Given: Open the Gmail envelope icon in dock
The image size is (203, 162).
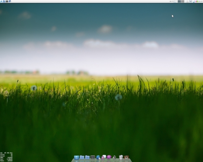Looking at the screenshot, I should (x=126, y=158).
